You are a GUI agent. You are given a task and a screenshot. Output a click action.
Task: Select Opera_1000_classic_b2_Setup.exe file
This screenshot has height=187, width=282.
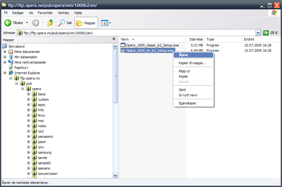point(152,45)
